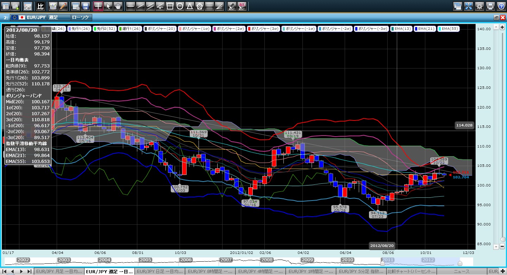The image size is (507, 275).
Task: Click the save floppy disk icon
Action: coord(85,6)
